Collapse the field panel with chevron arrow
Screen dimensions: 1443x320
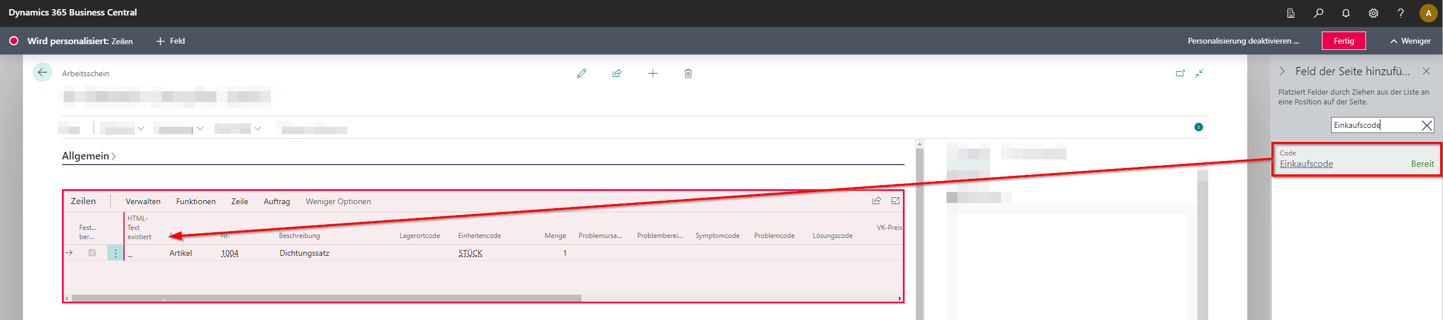coord(1282,71)
